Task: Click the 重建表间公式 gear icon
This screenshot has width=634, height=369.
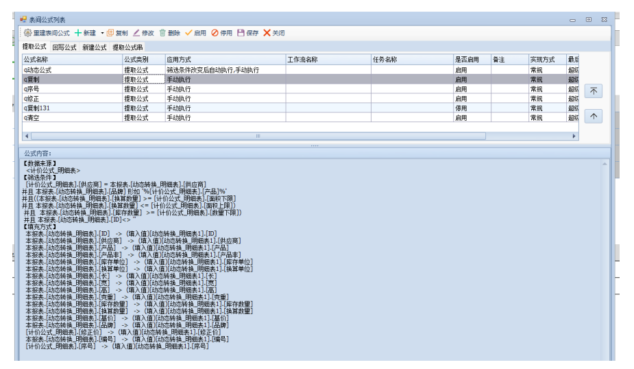Action: [28, 33]
